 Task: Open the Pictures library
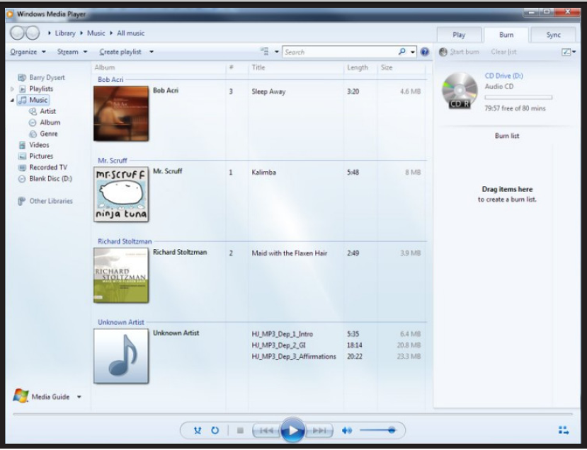(x=41, y=156)
